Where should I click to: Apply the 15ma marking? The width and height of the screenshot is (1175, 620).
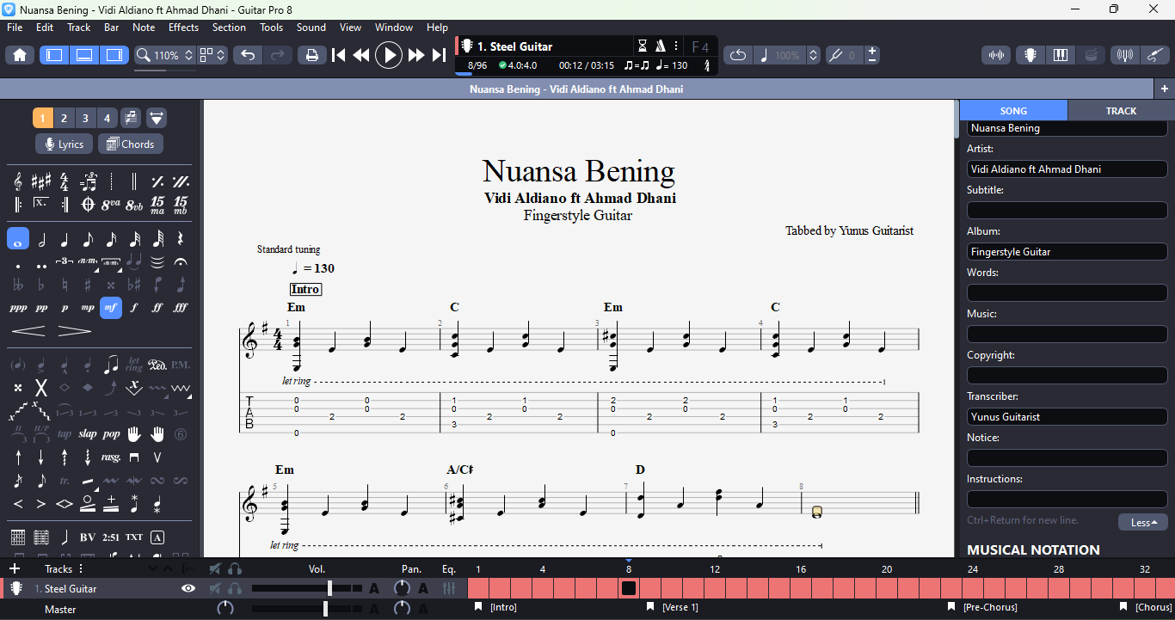click(157, 205)
